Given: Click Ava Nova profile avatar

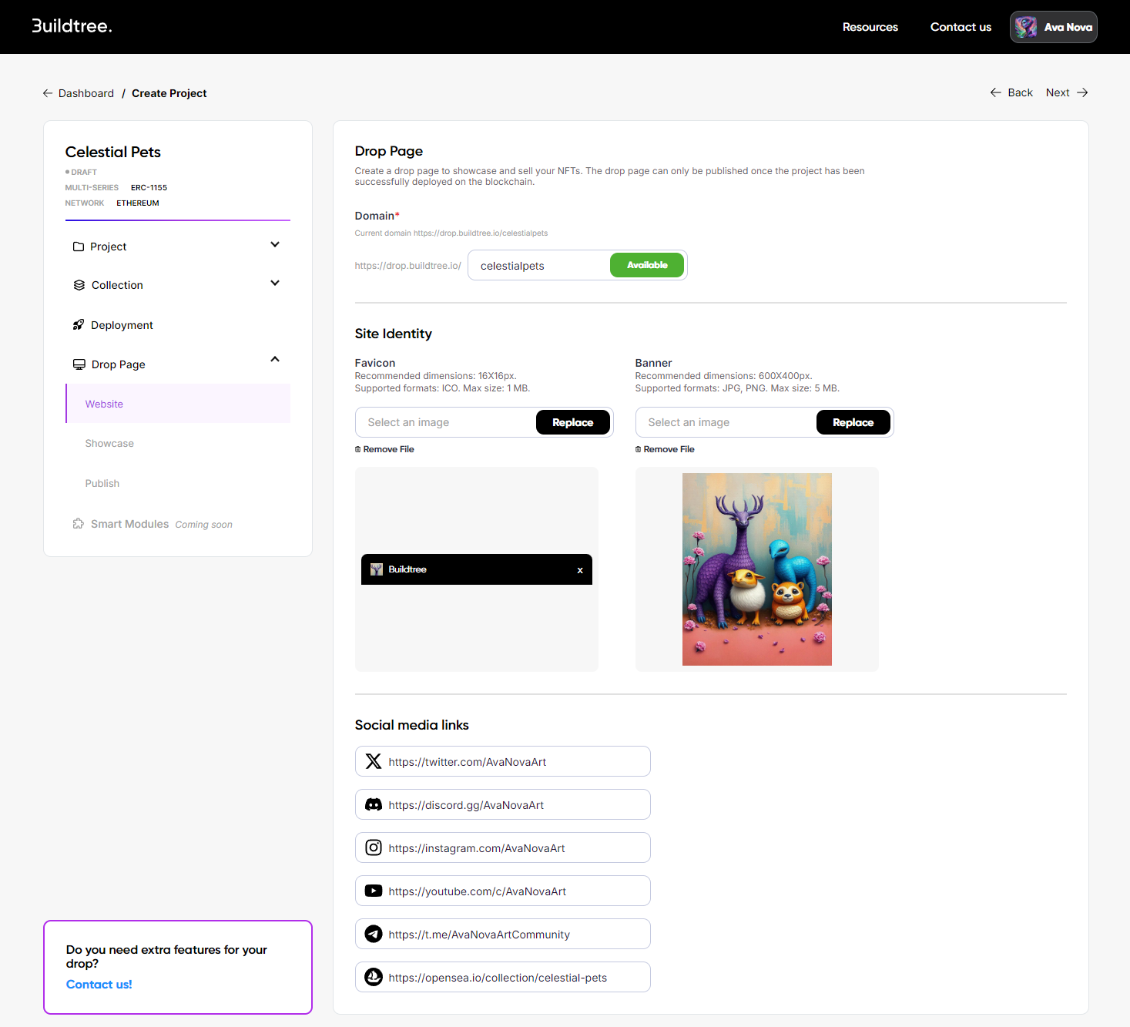Looking at the screenshot, I should coord(1025,27).
